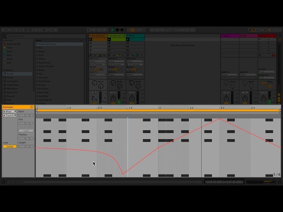Select the Green collection
Screen dimensions: 283x212
coord(8,51)
